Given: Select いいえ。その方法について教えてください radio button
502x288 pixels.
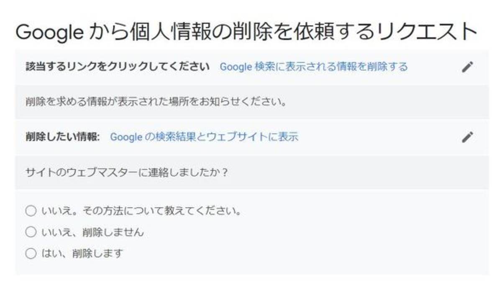Looking at the screenshot, I should [30, 211].
